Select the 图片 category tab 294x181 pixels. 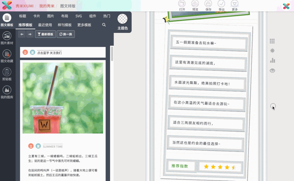tap(50, 16)
